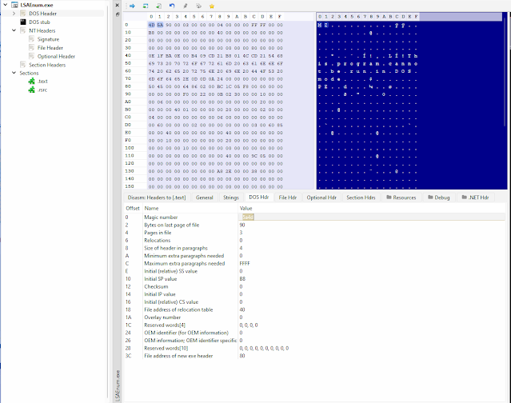Open the Strings tab
The width and height of the screenshot is (511, 403).
[230, 197]
